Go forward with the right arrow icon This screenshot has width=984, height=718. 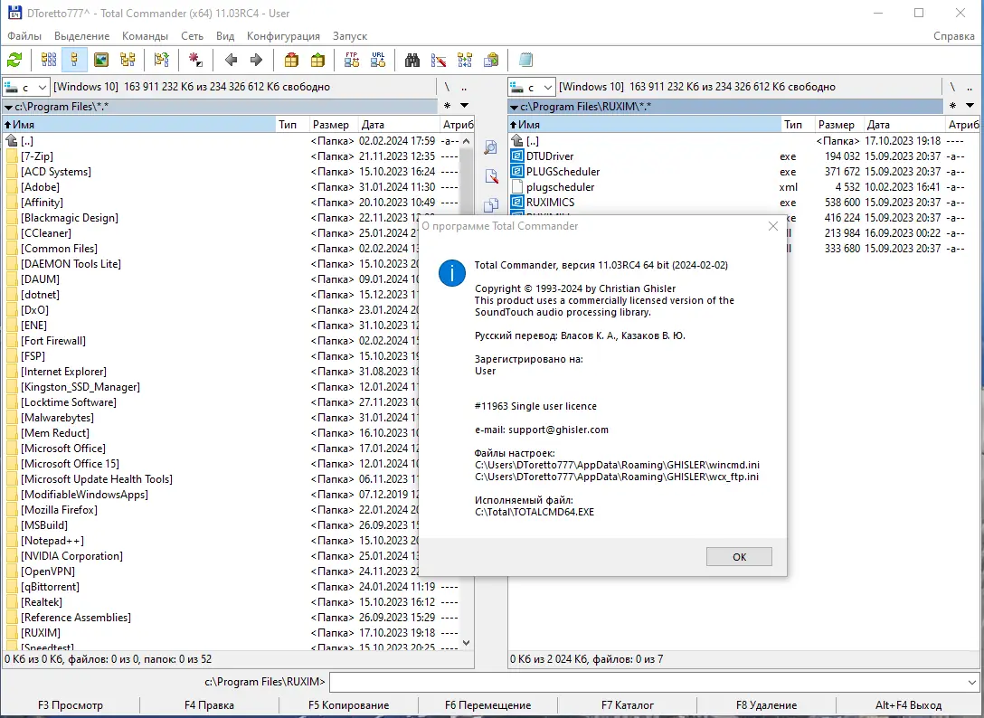256,60
